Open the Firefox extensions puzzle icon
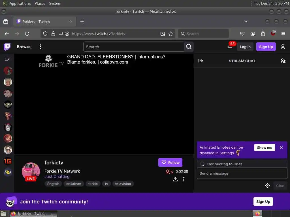The image size is (290, 217). tap(263, 34)
